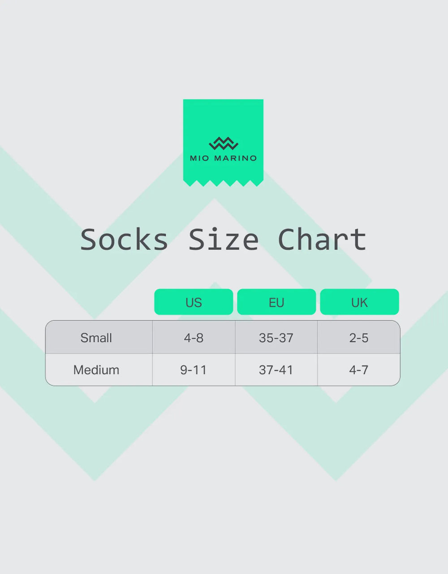This screenshot has height=574, width=448.
Task: Click the zigzag bottom edge of green tag
Action: (223, 183)
